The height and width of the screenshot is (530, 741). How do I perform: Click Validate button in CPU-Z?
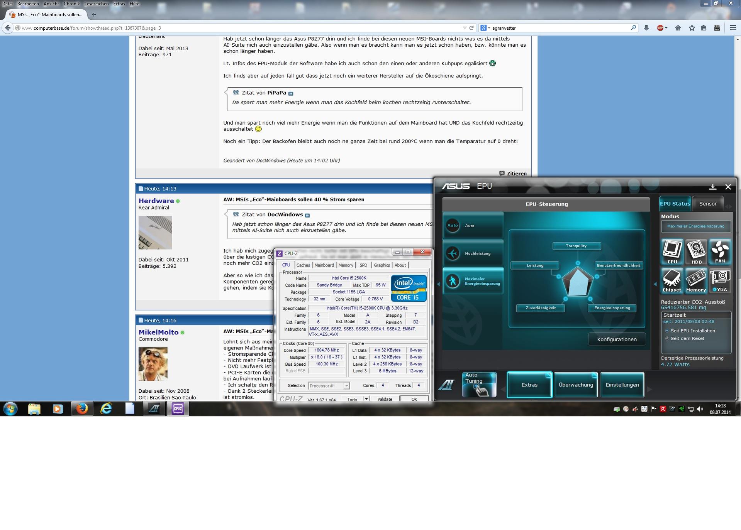pos(385,399)
